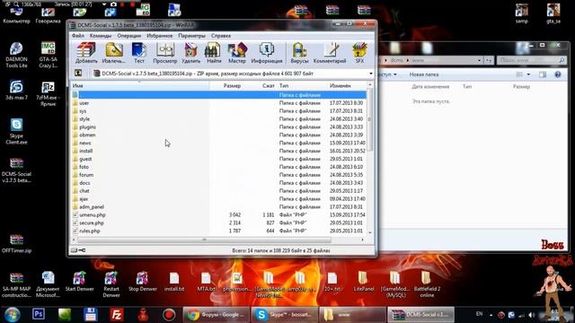Select the docs folder row
This screenshot has width=575, height=323.
coord(218,183)
